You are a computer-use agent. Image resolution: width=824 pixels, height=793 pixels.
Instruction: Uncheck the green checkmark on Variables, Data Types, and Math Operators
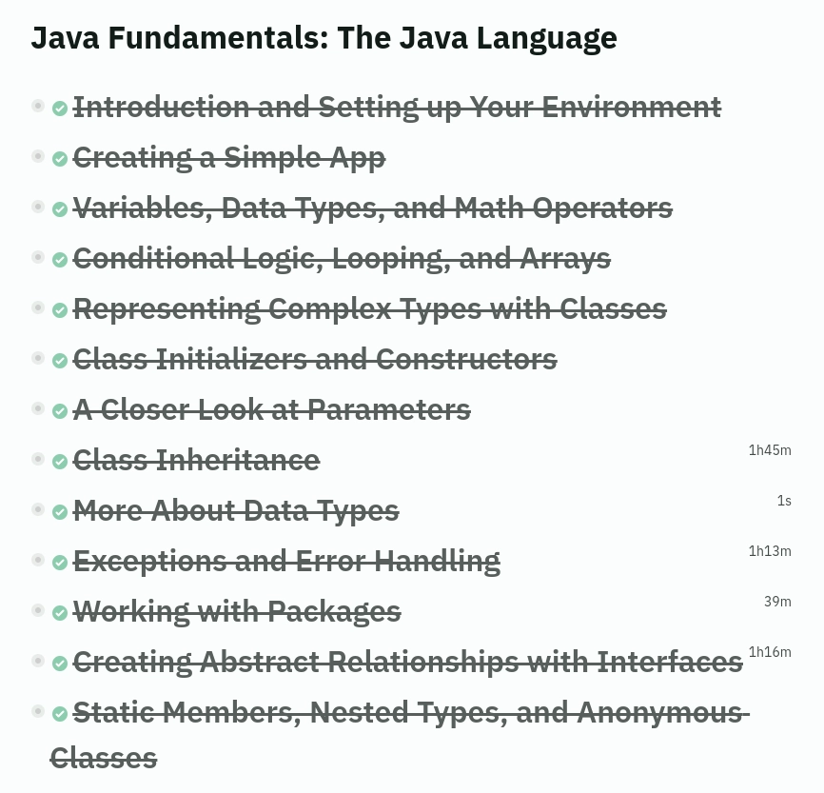60,209
